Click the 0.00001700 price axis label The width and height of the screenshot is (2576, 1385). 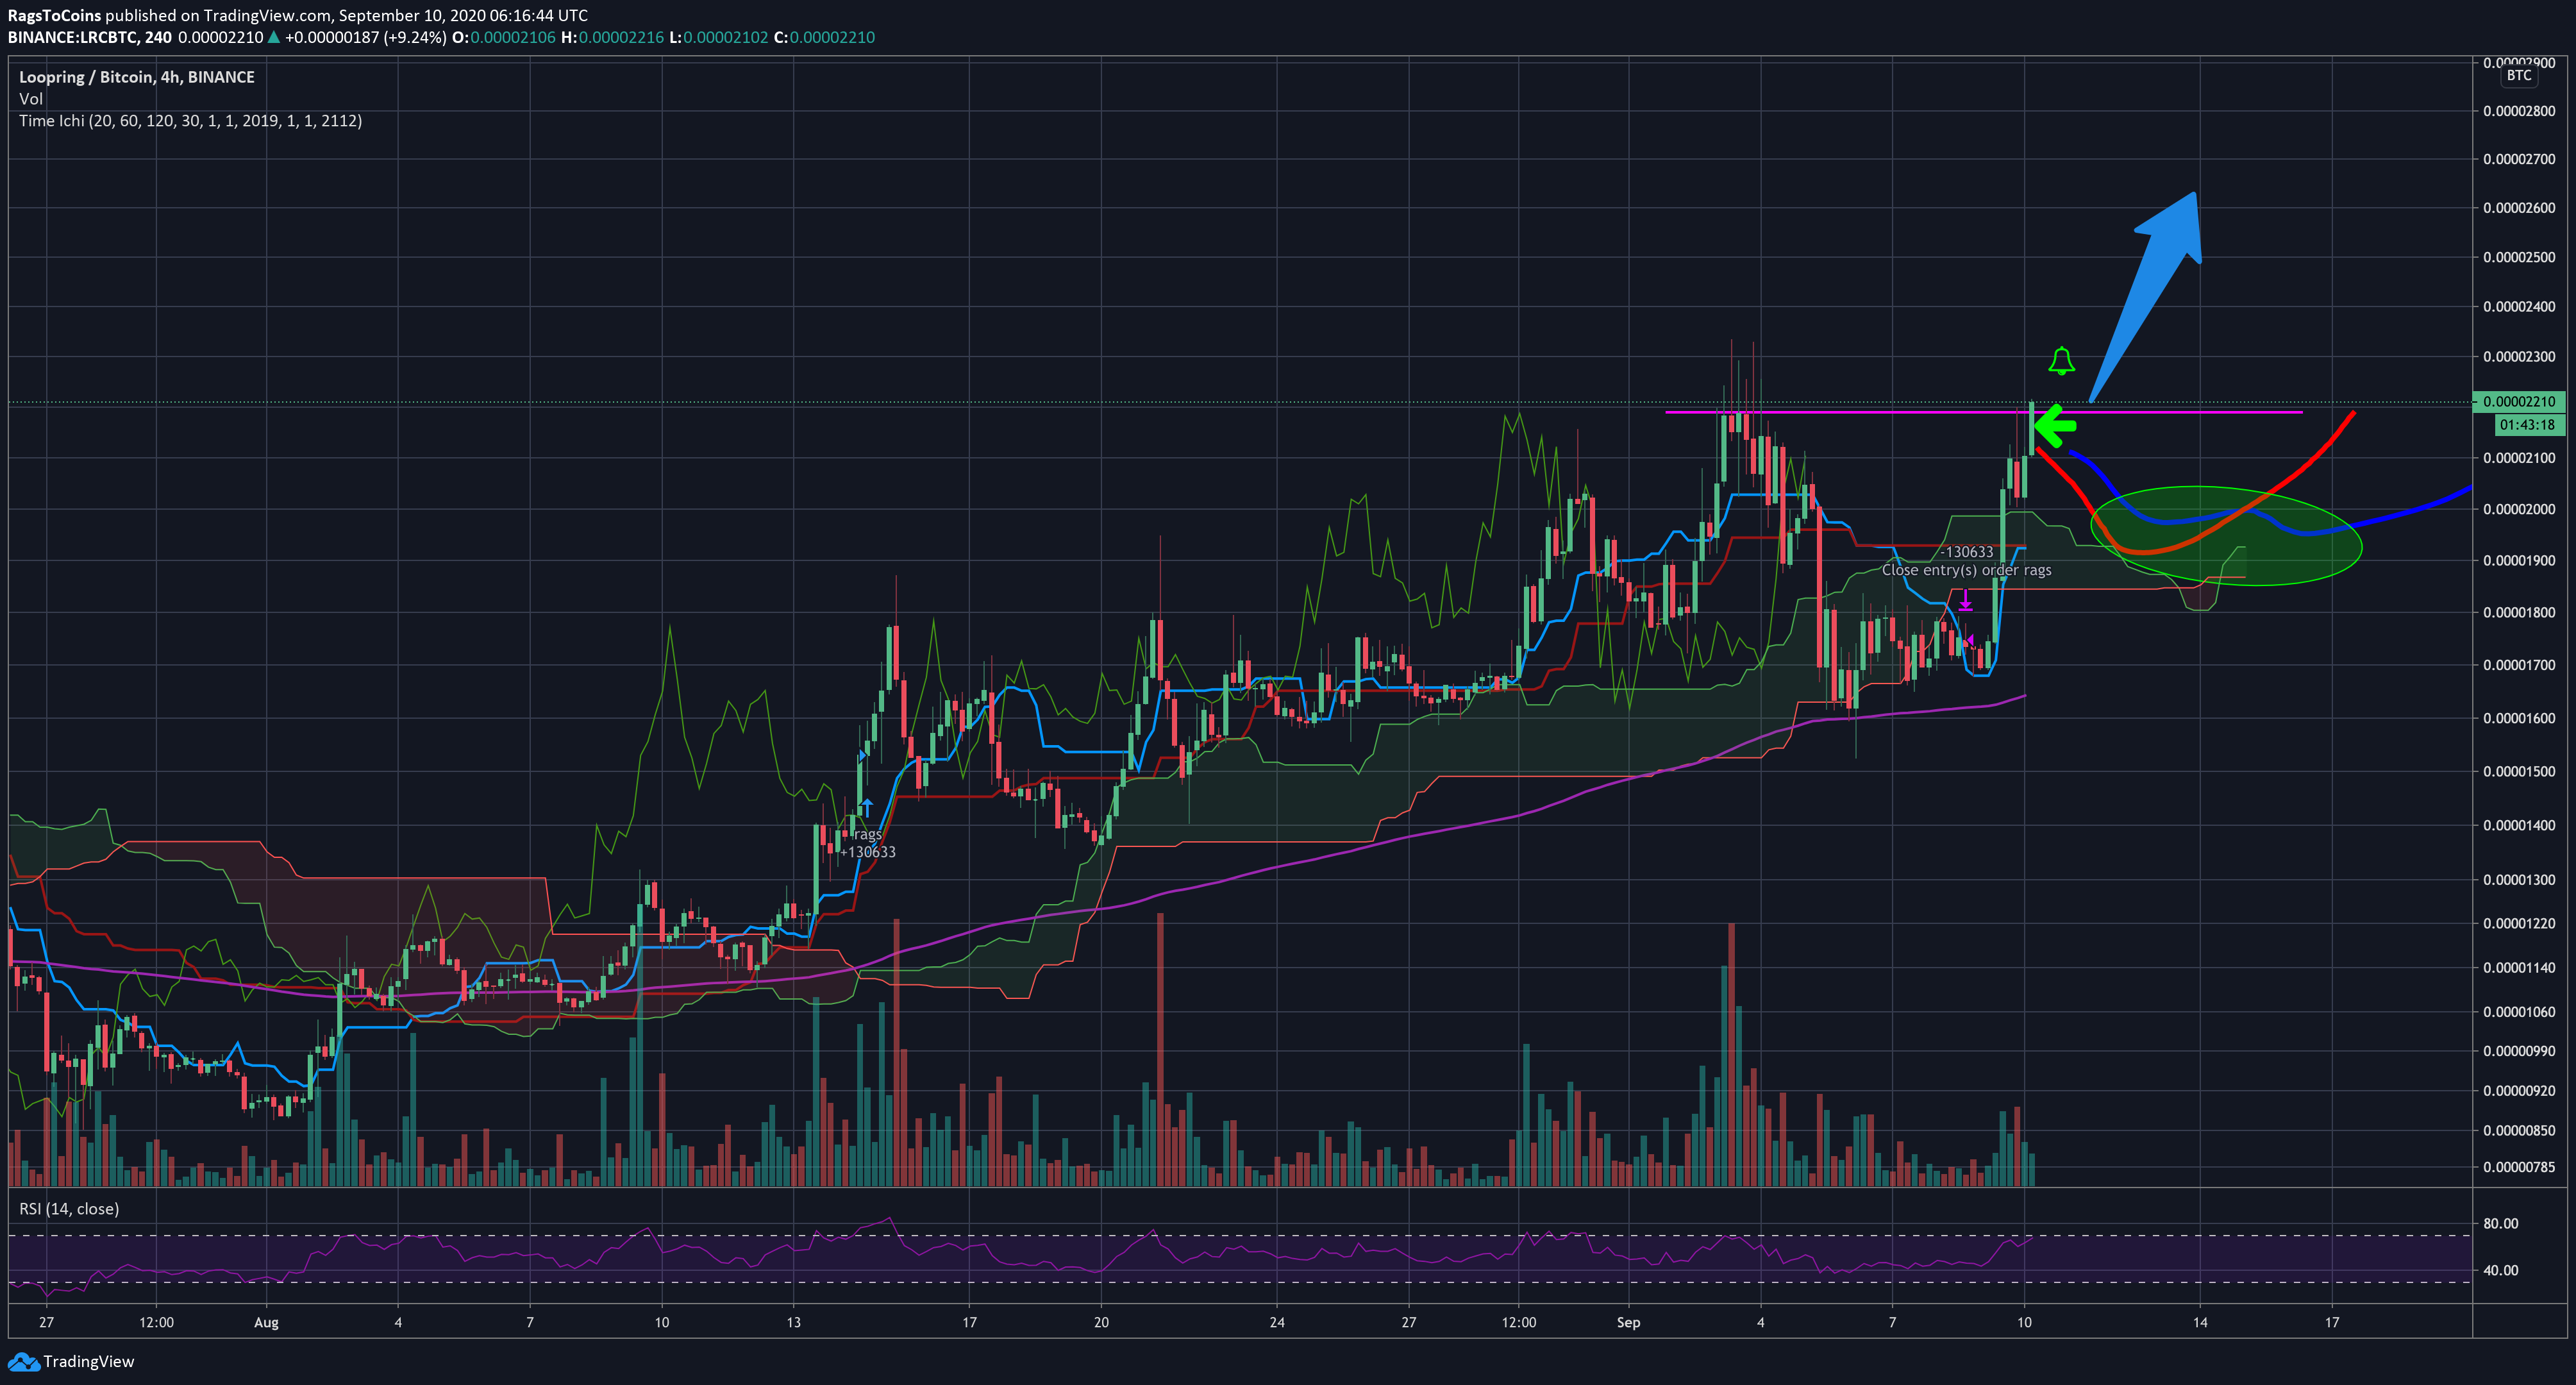pyautogui.click(x=2519, y=665)
